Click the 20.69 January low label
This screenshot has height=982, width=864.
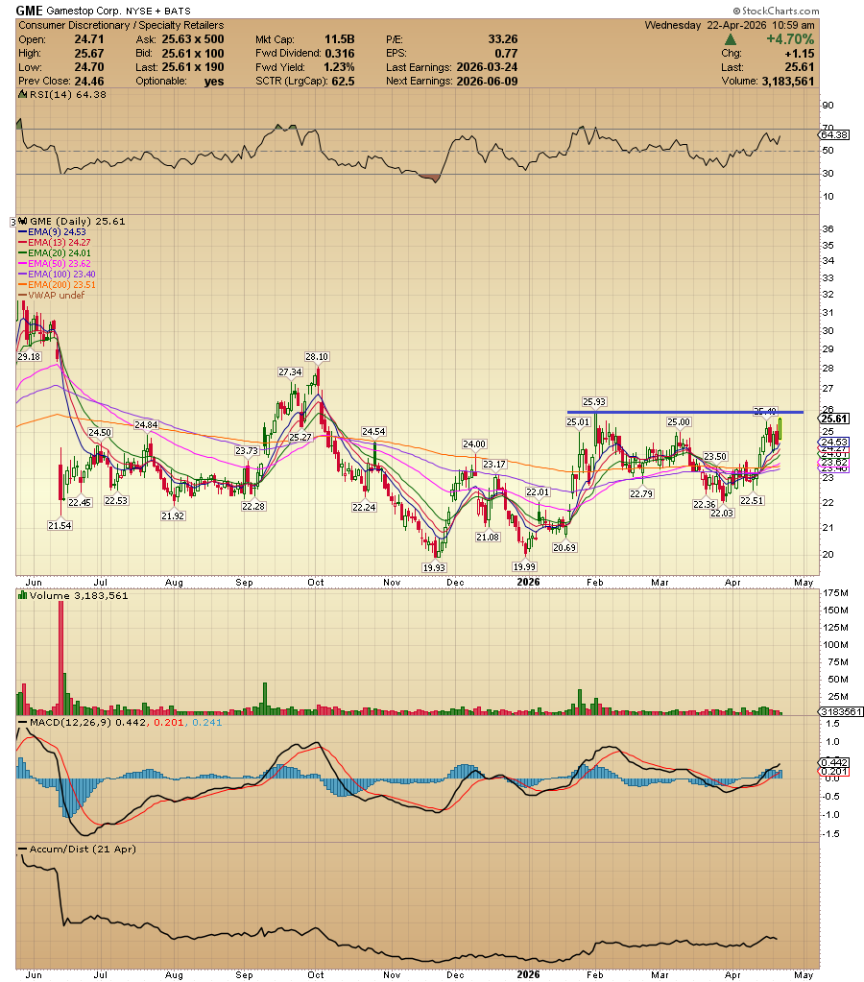pyautogui.click(x=564, y=547)
